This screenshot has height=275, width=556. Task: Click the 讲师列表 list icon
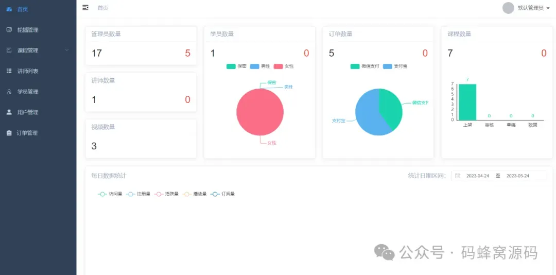coord(9,71)
